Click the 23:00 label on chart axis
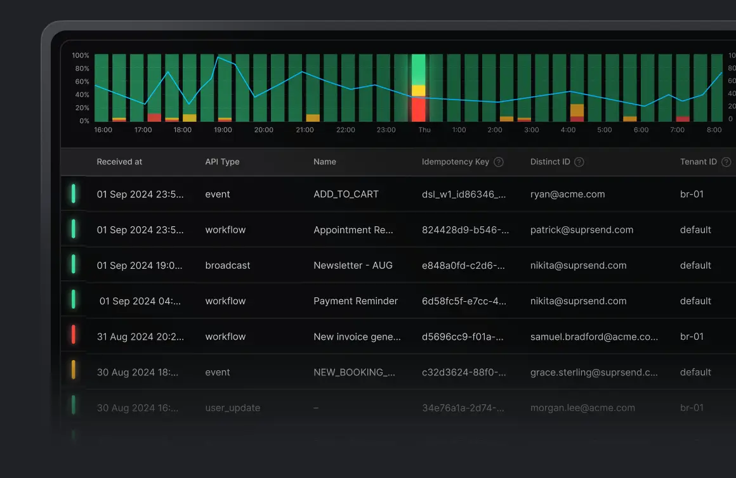736x478 pixels. click(x=386, y=130)
